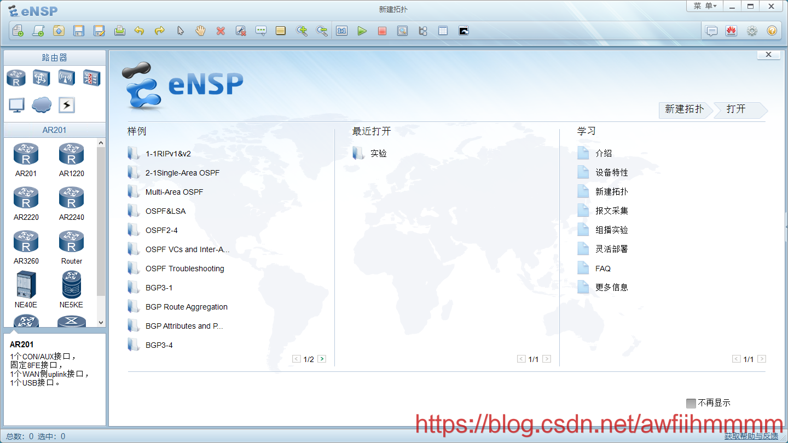Close the welcome panel with X
This screenshot has width=788, height=443.
click(768, 55)
